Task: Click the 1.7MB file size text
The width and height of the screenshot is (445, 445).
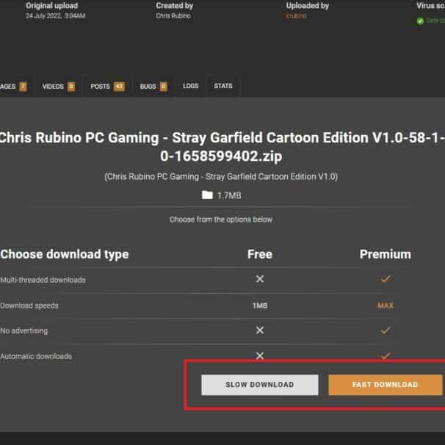Action: (x=229, y=195)
